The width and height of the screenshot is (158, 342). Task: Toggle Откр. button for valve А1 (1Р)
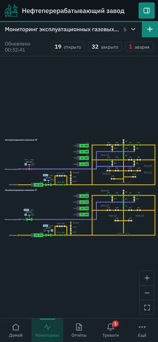pyautogui.click(x=45, y=175)
